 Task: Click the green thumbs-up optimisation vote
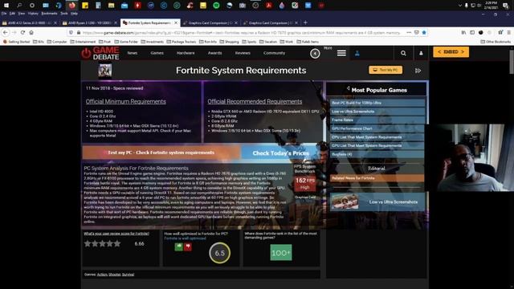(x=178, y=246)
